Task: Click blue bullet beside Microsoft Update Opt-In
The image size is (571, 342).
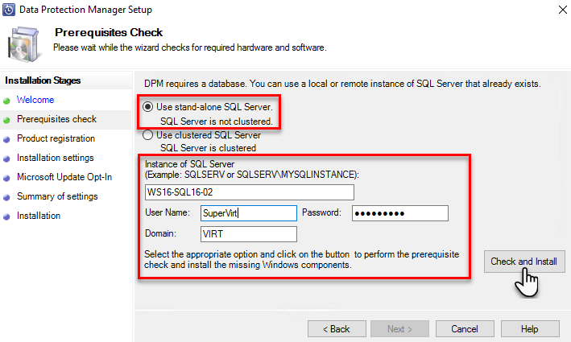Action: pyautogui.click(x=6, y=178)
